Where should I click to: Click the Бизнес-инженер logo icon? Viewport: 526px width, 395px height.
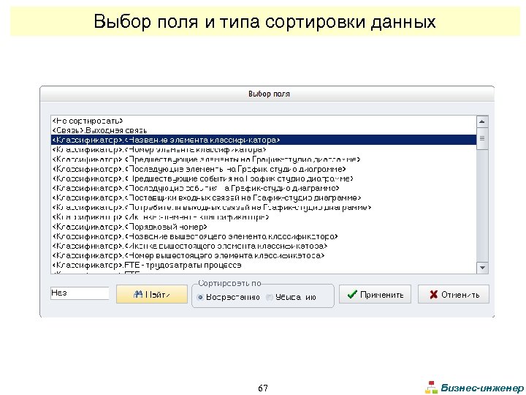click(432, 387)
